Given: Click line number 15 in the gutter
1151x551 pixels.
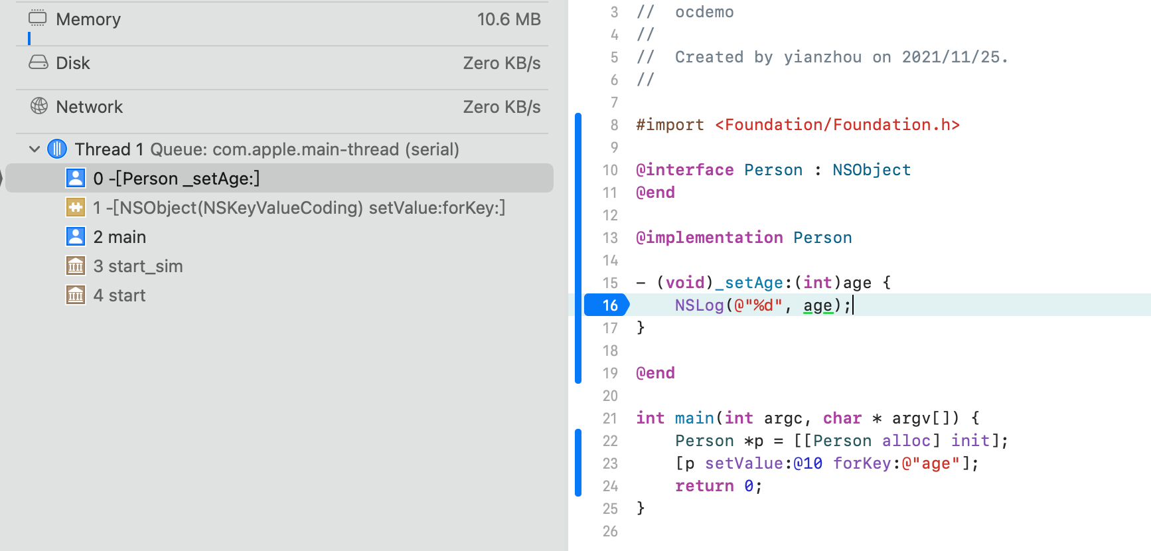Looking at the screenshot, I should point(610,283).
